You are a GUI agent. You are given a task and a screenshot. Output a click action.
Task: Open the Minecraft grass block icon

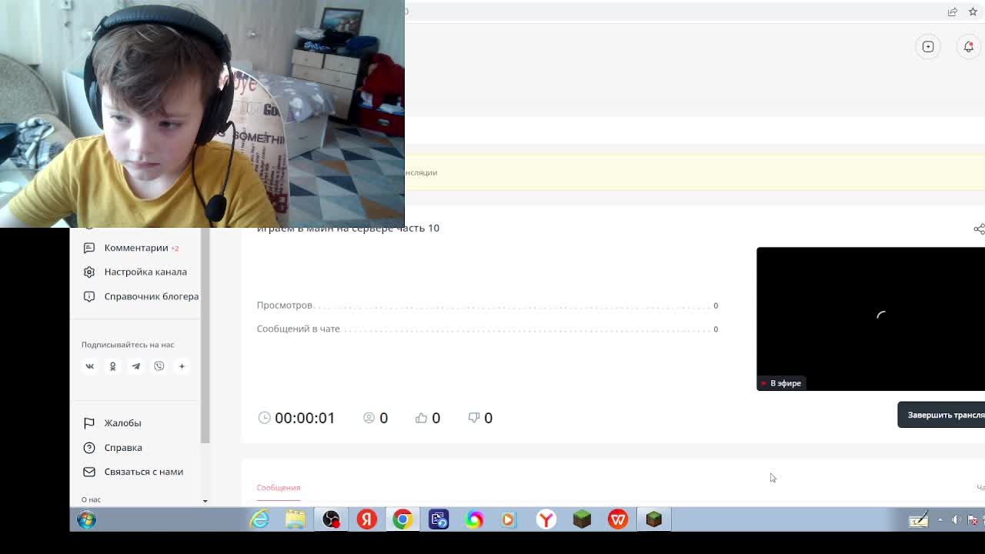[582, 519]
